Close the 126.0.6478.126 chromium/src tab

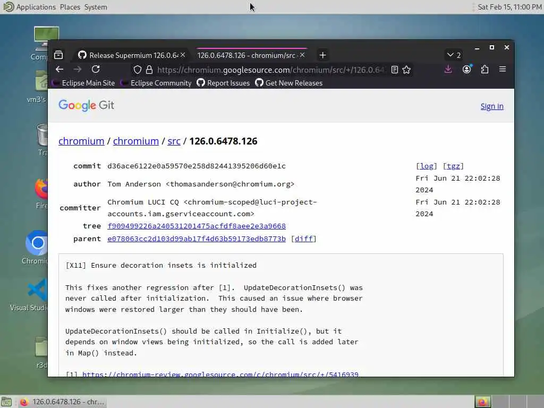pos(302,55)
